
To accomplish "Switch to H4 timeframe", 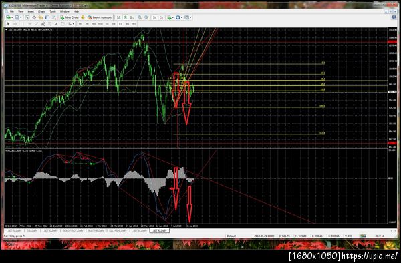I will pos(114,24).
